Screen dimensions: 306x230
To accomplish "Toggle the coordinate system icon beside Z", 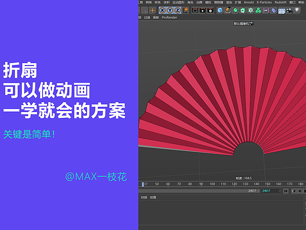I will coord(185,10).
